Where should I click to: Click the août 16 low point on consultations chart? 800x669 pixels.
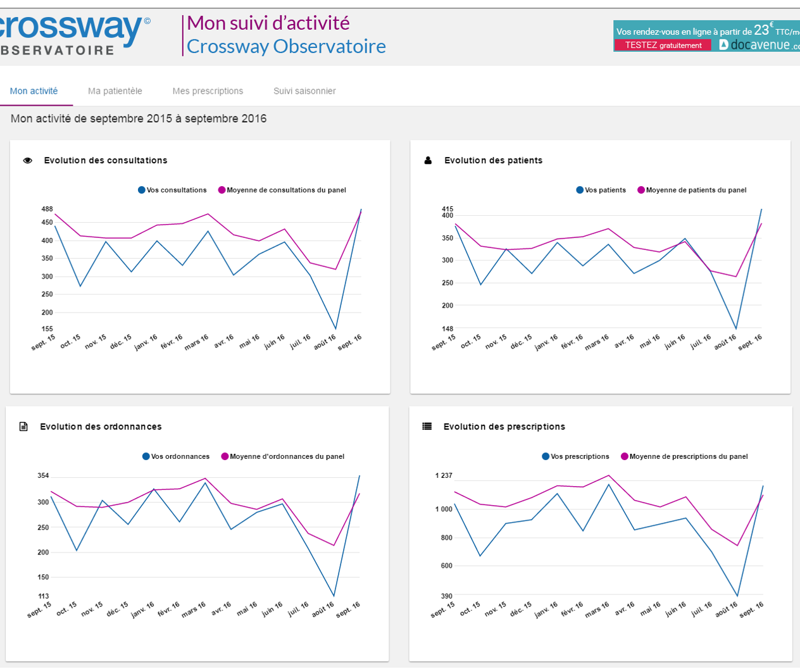(335, 329)
